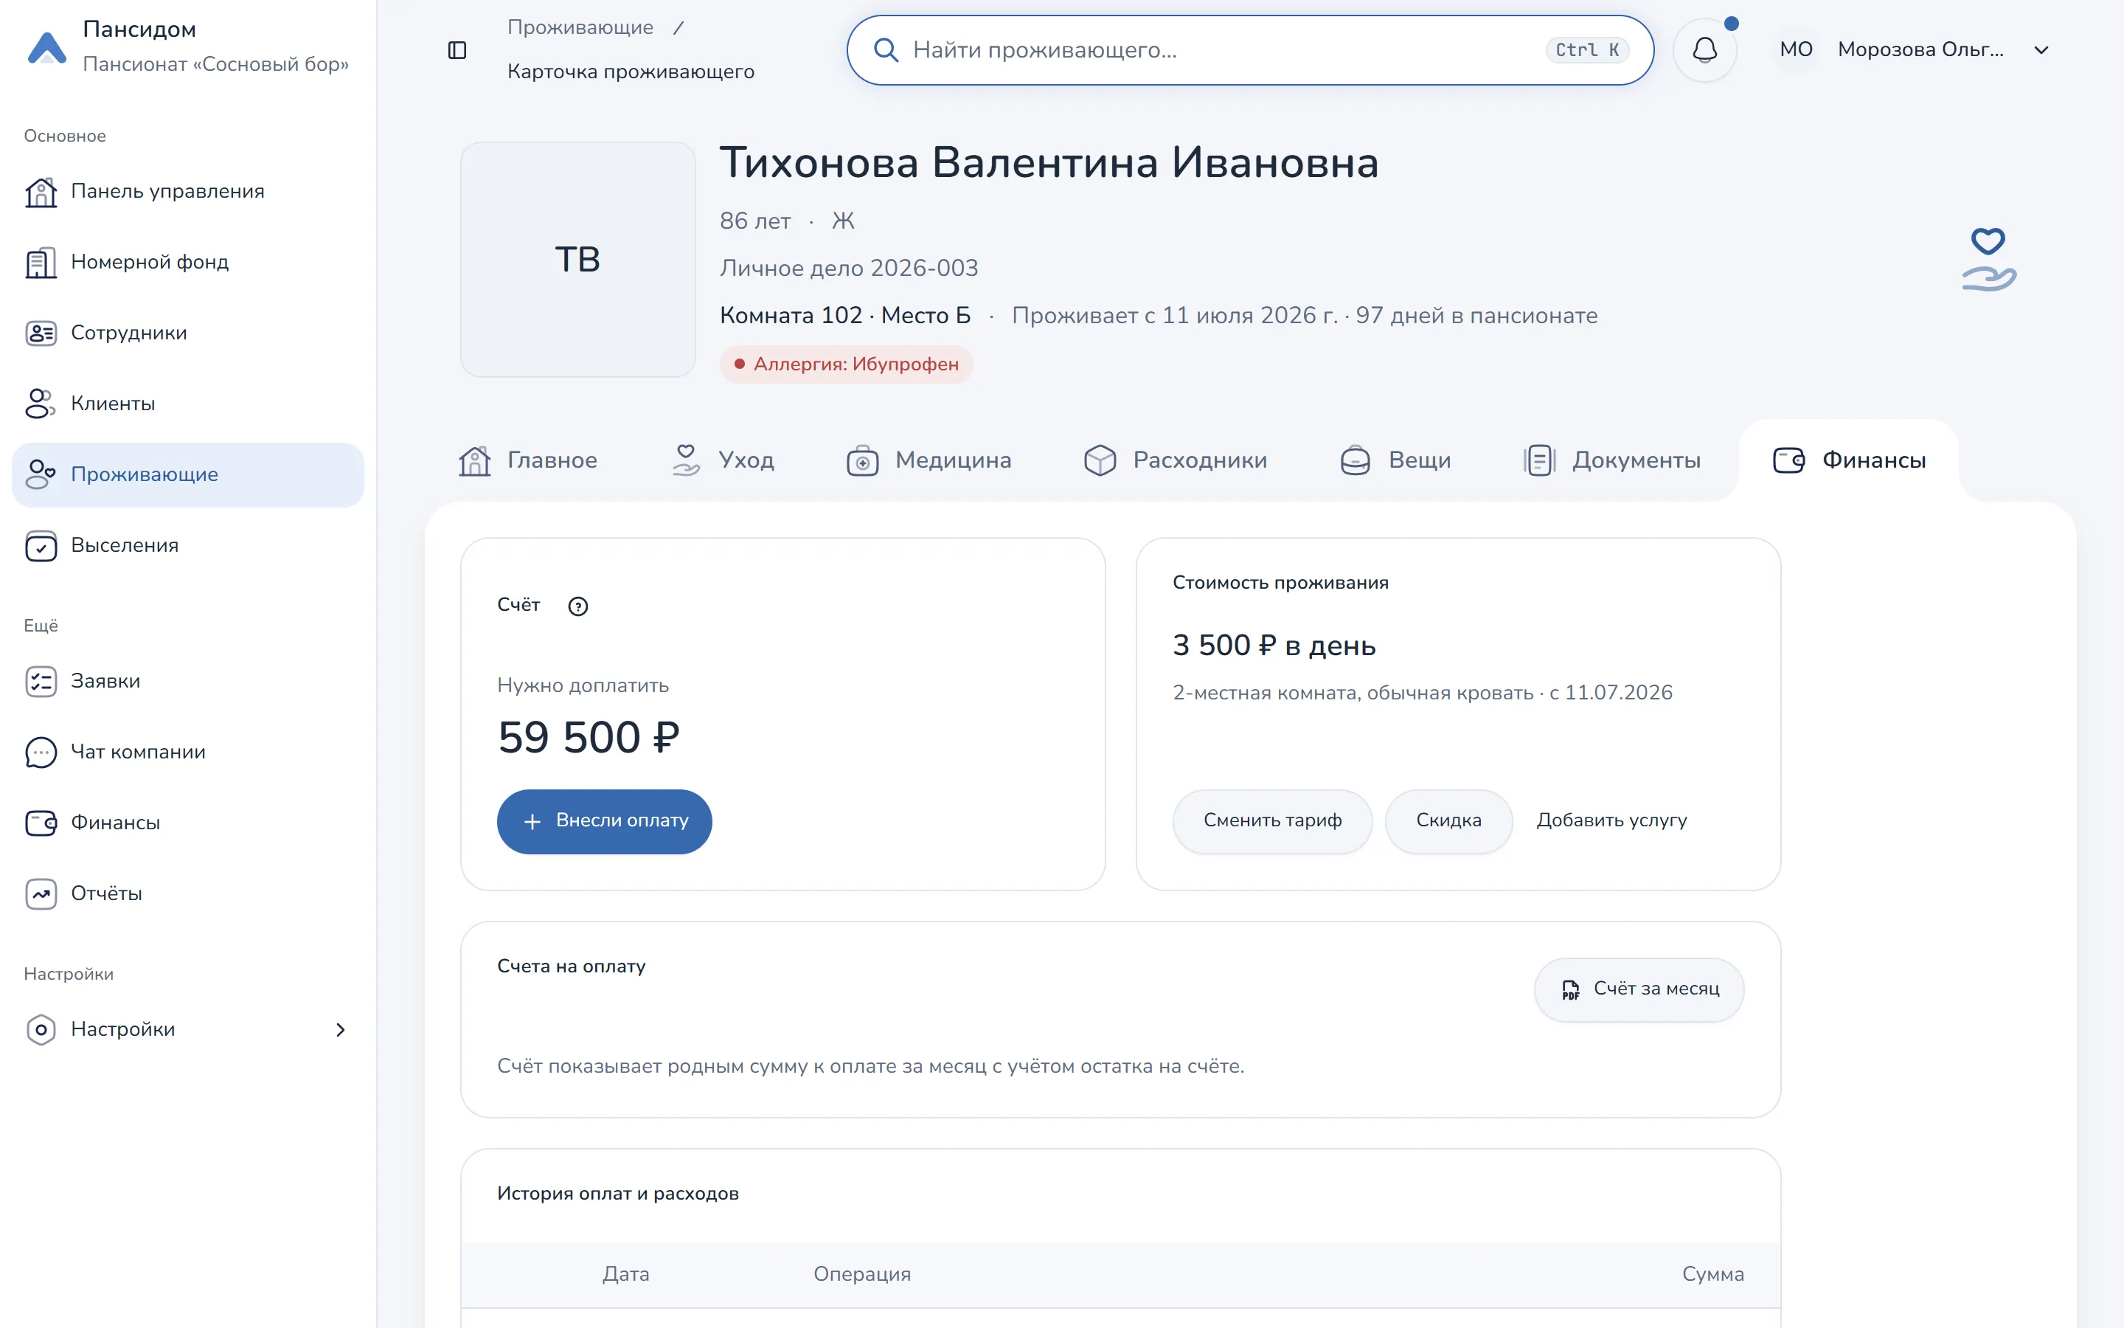Click the Проживающие breadcrumb link

tap(580, 27)
